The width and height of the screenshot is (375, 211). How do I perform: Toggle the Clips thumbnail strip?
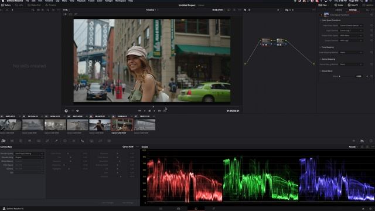pyautogui.click(x=323, y=5)
